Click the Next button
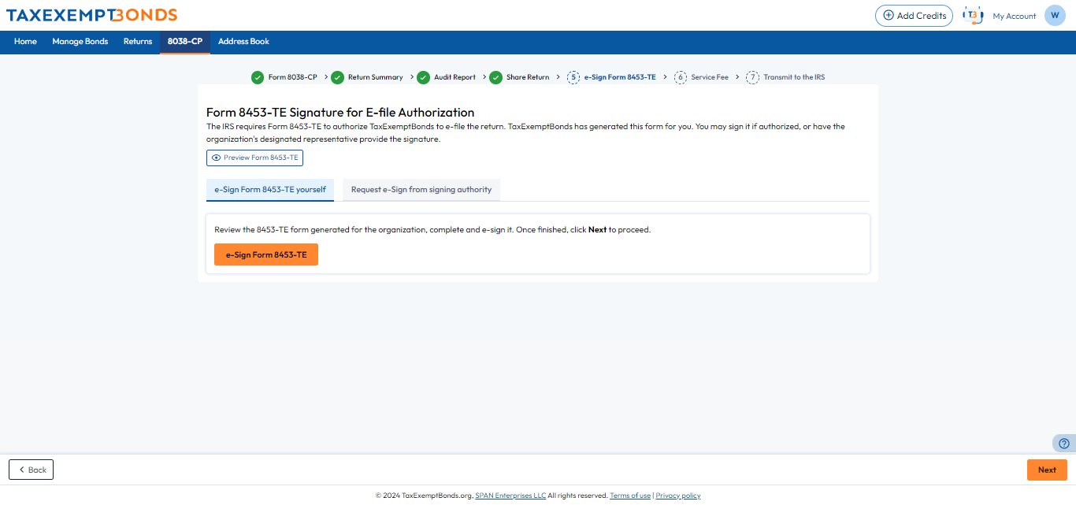This screenshot has width=1076, height=505. [x=1047, y=470]
